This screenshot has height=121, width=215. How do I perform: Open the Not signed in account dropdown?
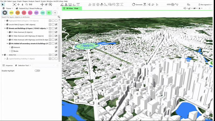205,5
